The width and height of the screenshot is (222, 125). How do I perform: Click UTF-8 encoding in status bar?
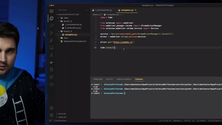pyautogui.click(x=187, y=120)
